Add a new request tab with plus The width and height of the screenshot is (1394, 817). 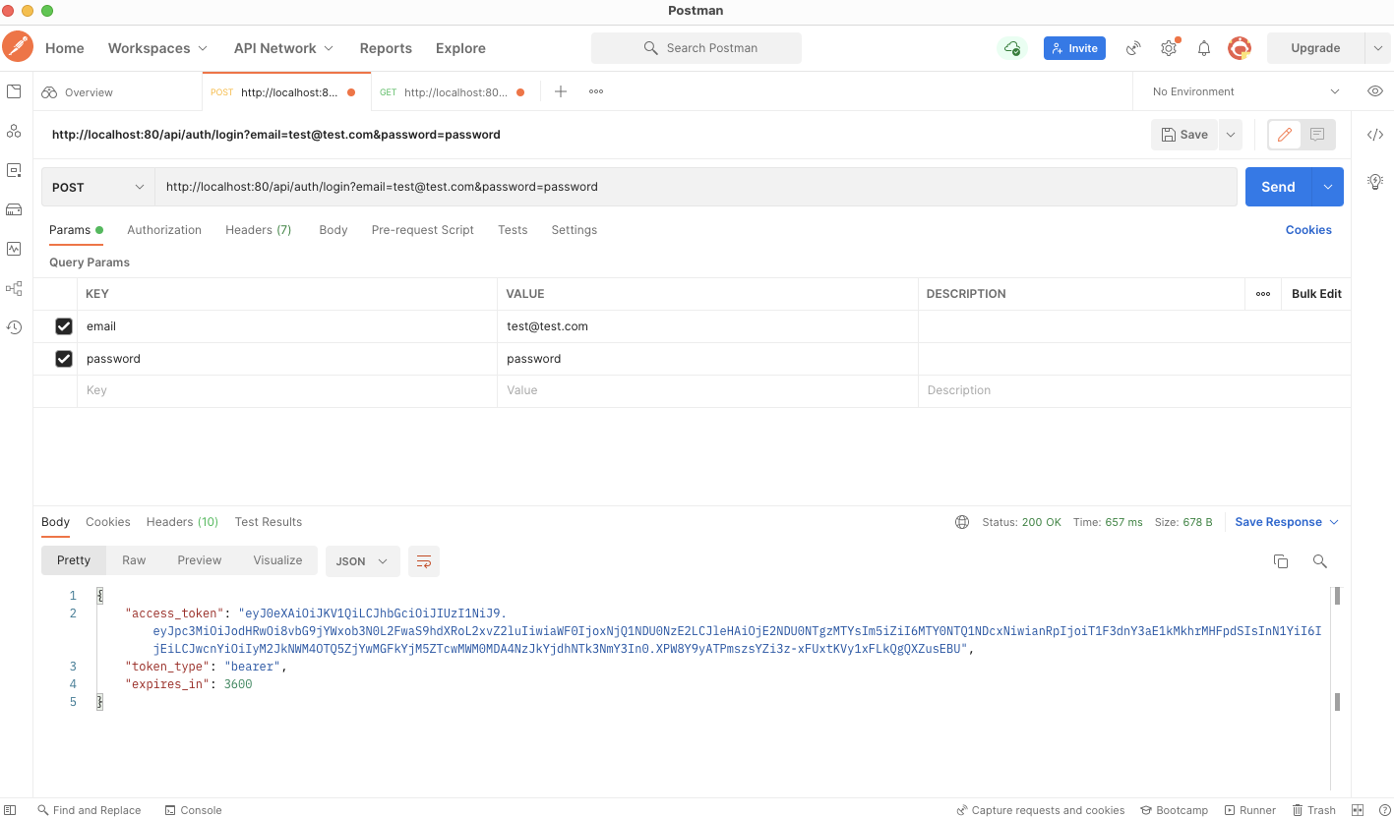coord(561,91)
